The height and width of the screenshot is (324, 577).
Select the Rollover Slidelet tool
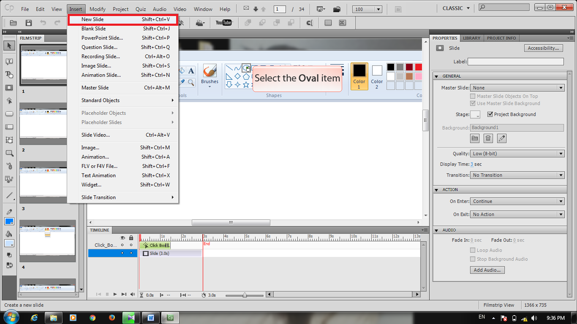[9, 140]
